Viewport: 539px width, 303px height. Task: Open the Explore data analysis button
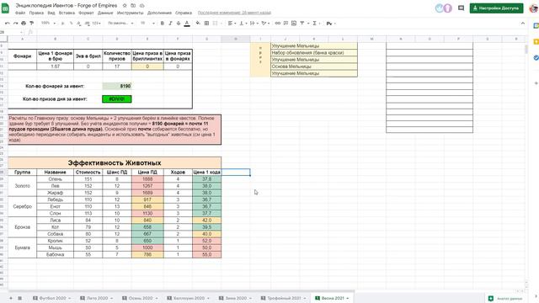[x=505, y=299]
